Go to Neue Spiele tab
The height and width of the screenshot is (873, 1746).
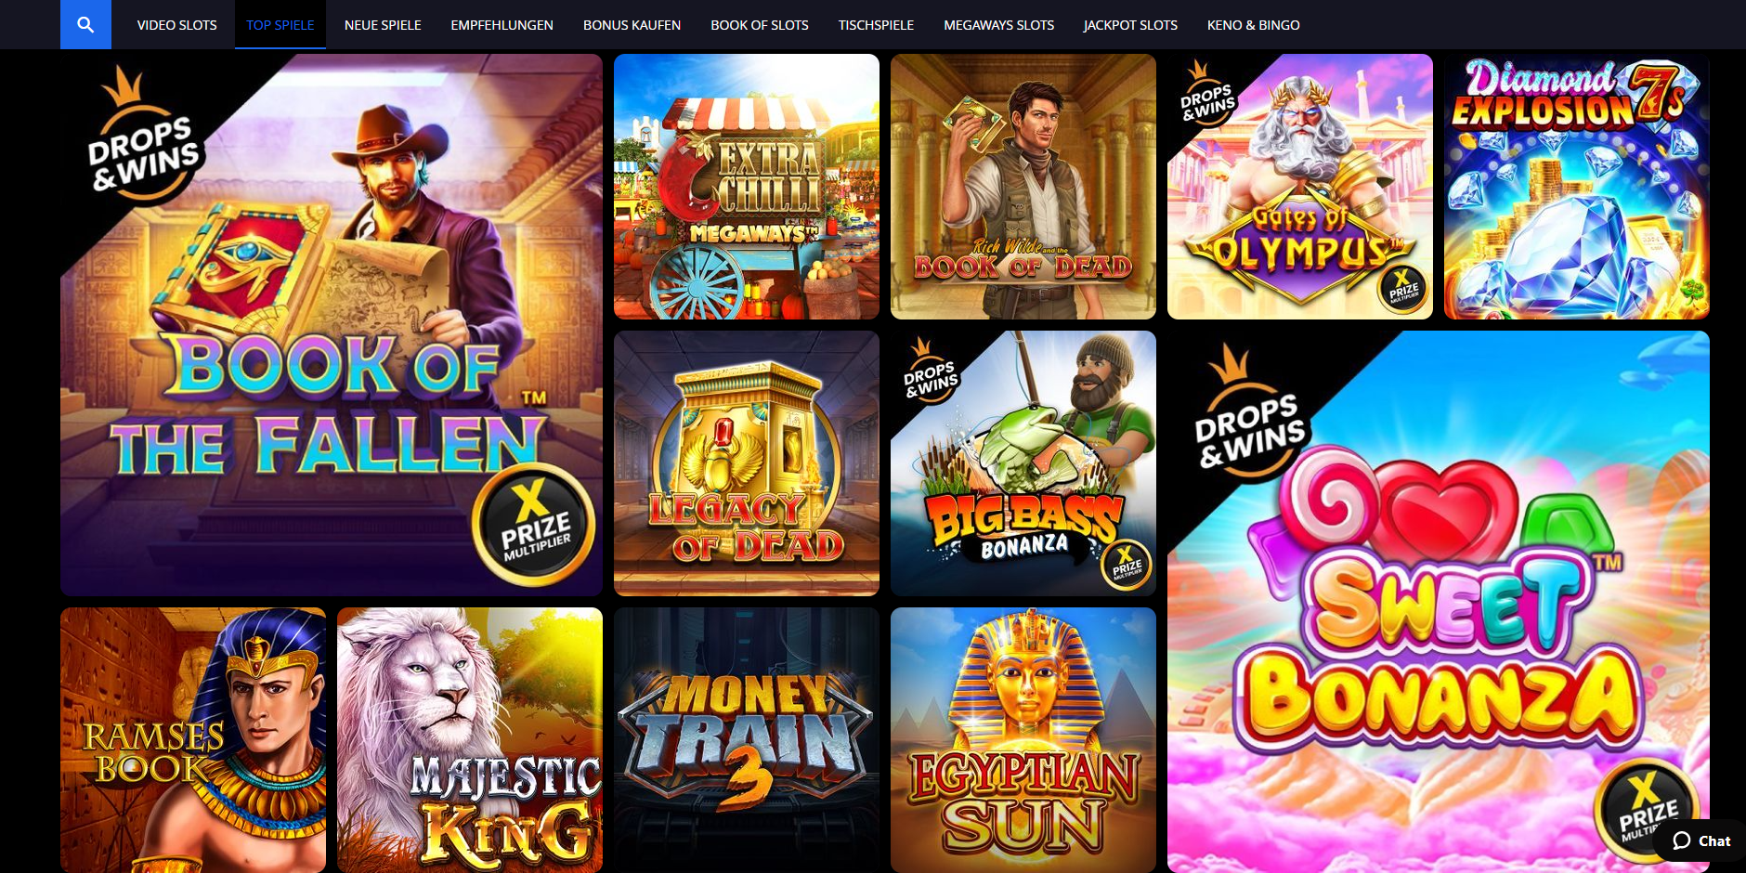point(383,25)
